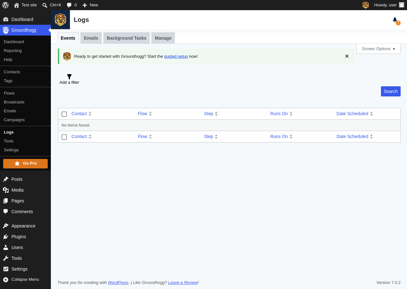This screenshot has height=289, width=407.
Task: Click the Test site home icon
Action: point(17,5)
